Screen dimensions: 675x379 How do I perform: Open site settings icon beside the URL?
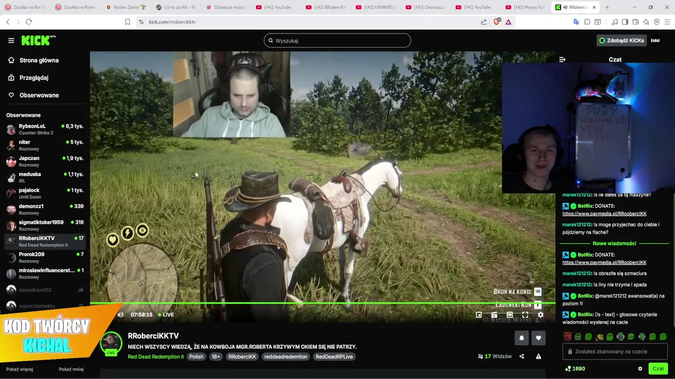coord(141,22)
